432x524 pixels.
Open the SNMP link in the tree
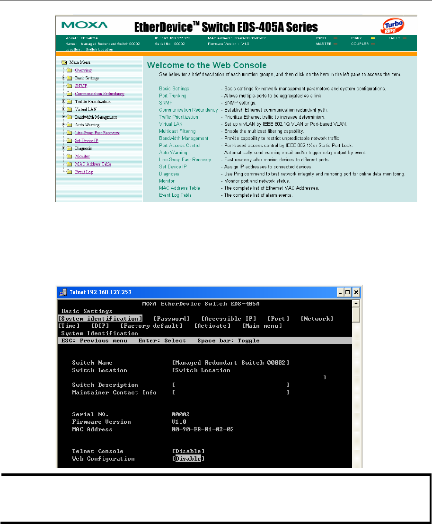pos(81,86)
